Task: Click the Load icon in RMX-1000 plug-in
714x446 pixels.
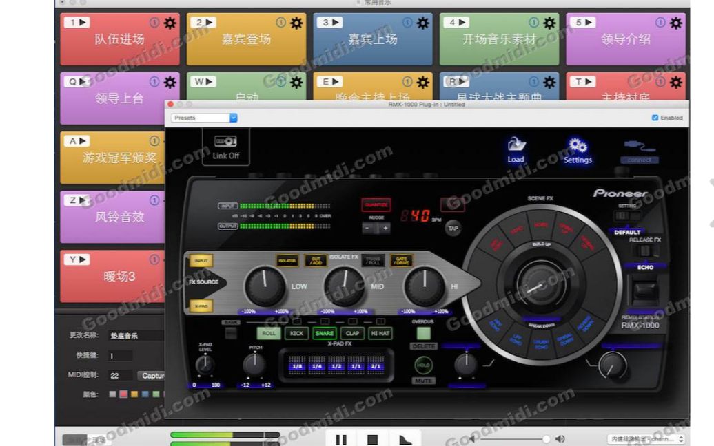Action: pos(516,149)
